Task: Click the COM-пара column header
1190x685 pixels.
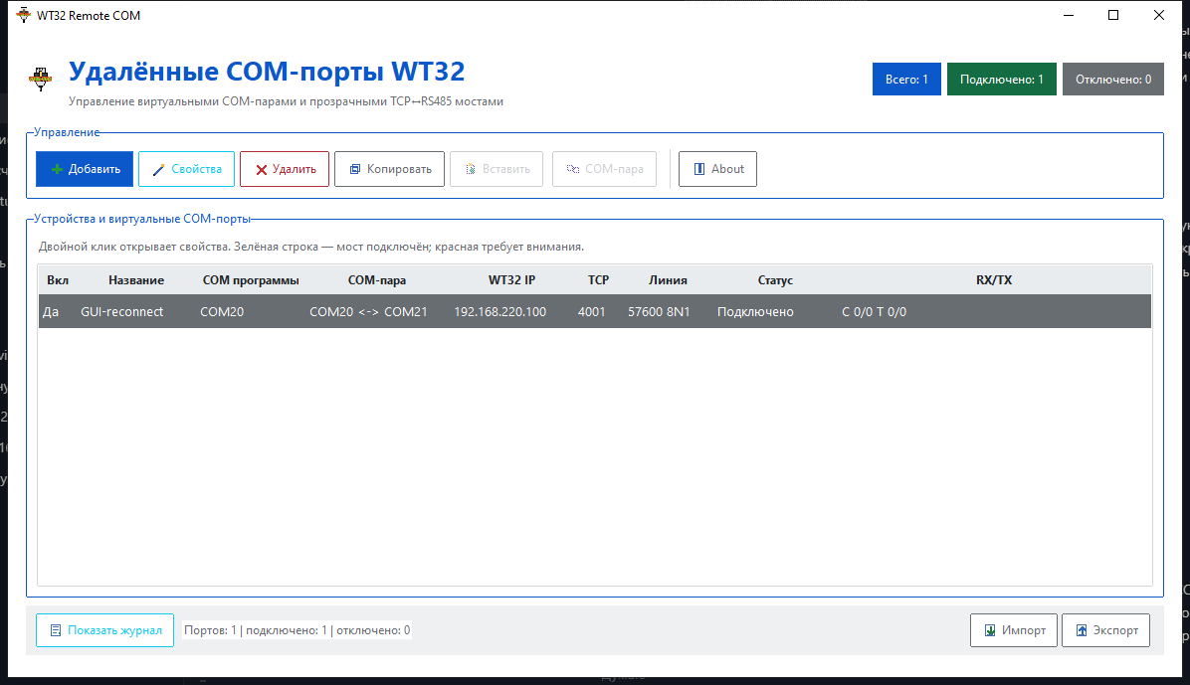Action: pyautogui.click(x=376, y=280)
